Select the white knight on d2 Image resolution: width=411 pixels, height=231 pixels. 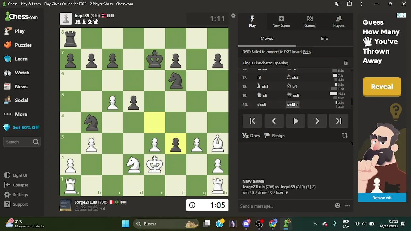133,165
